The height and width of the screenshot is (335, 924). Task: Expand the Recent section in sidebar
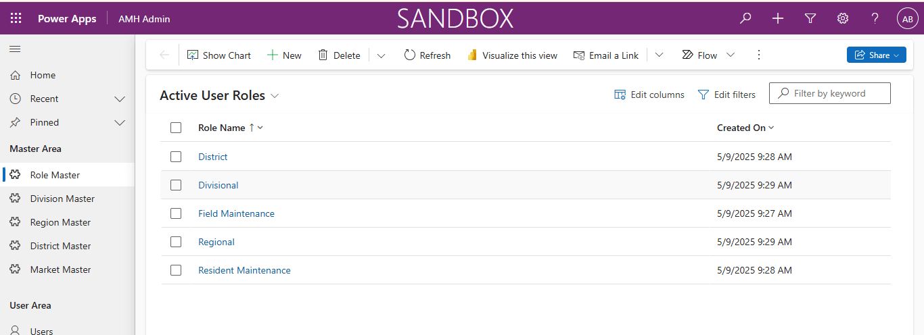pos(120,99)
